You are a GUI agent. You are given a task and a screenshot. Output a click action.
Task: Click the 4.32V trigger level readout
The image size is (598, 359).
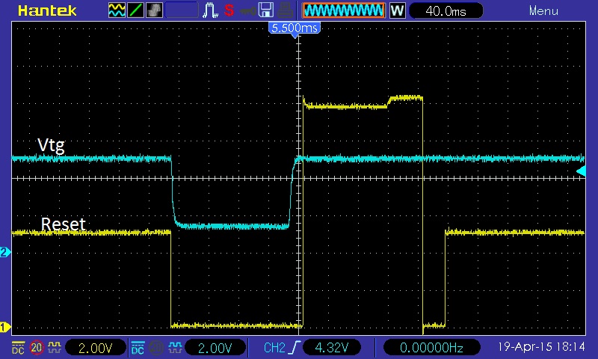(334, 348)
